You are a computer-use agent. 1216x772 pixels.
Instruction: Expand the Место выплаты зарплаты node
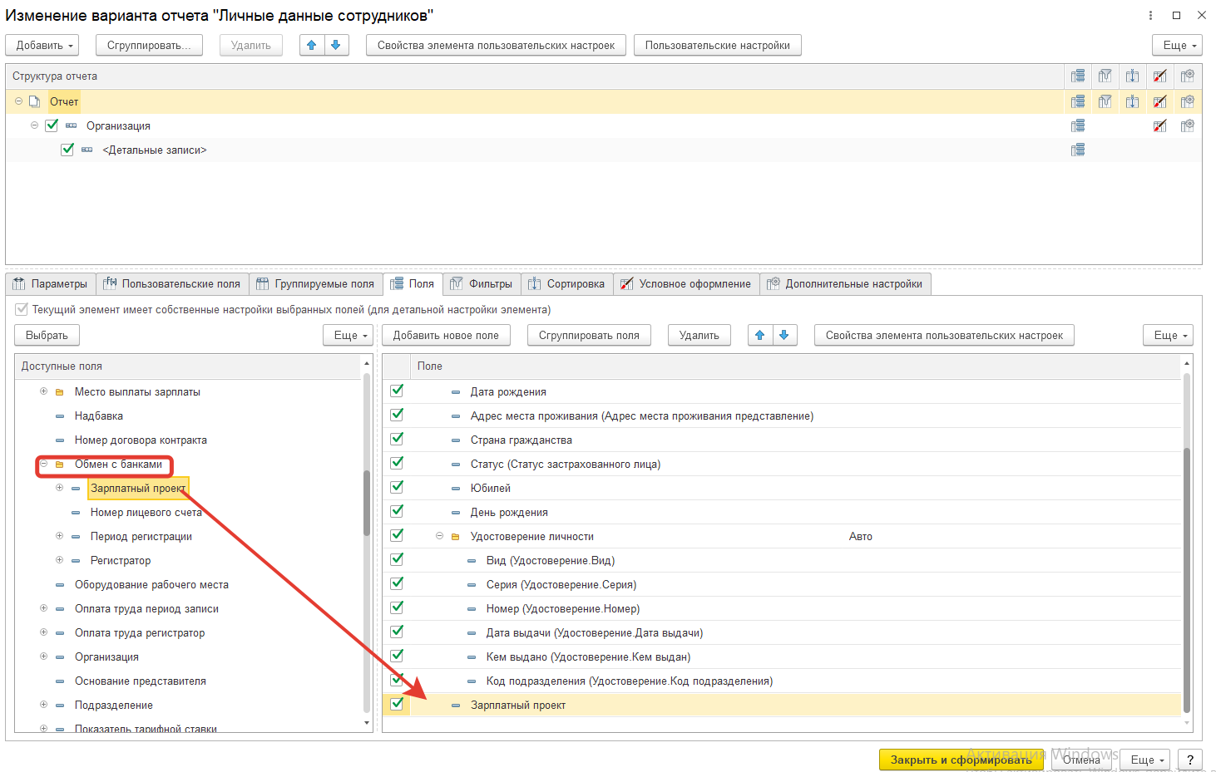pos(44,391)
